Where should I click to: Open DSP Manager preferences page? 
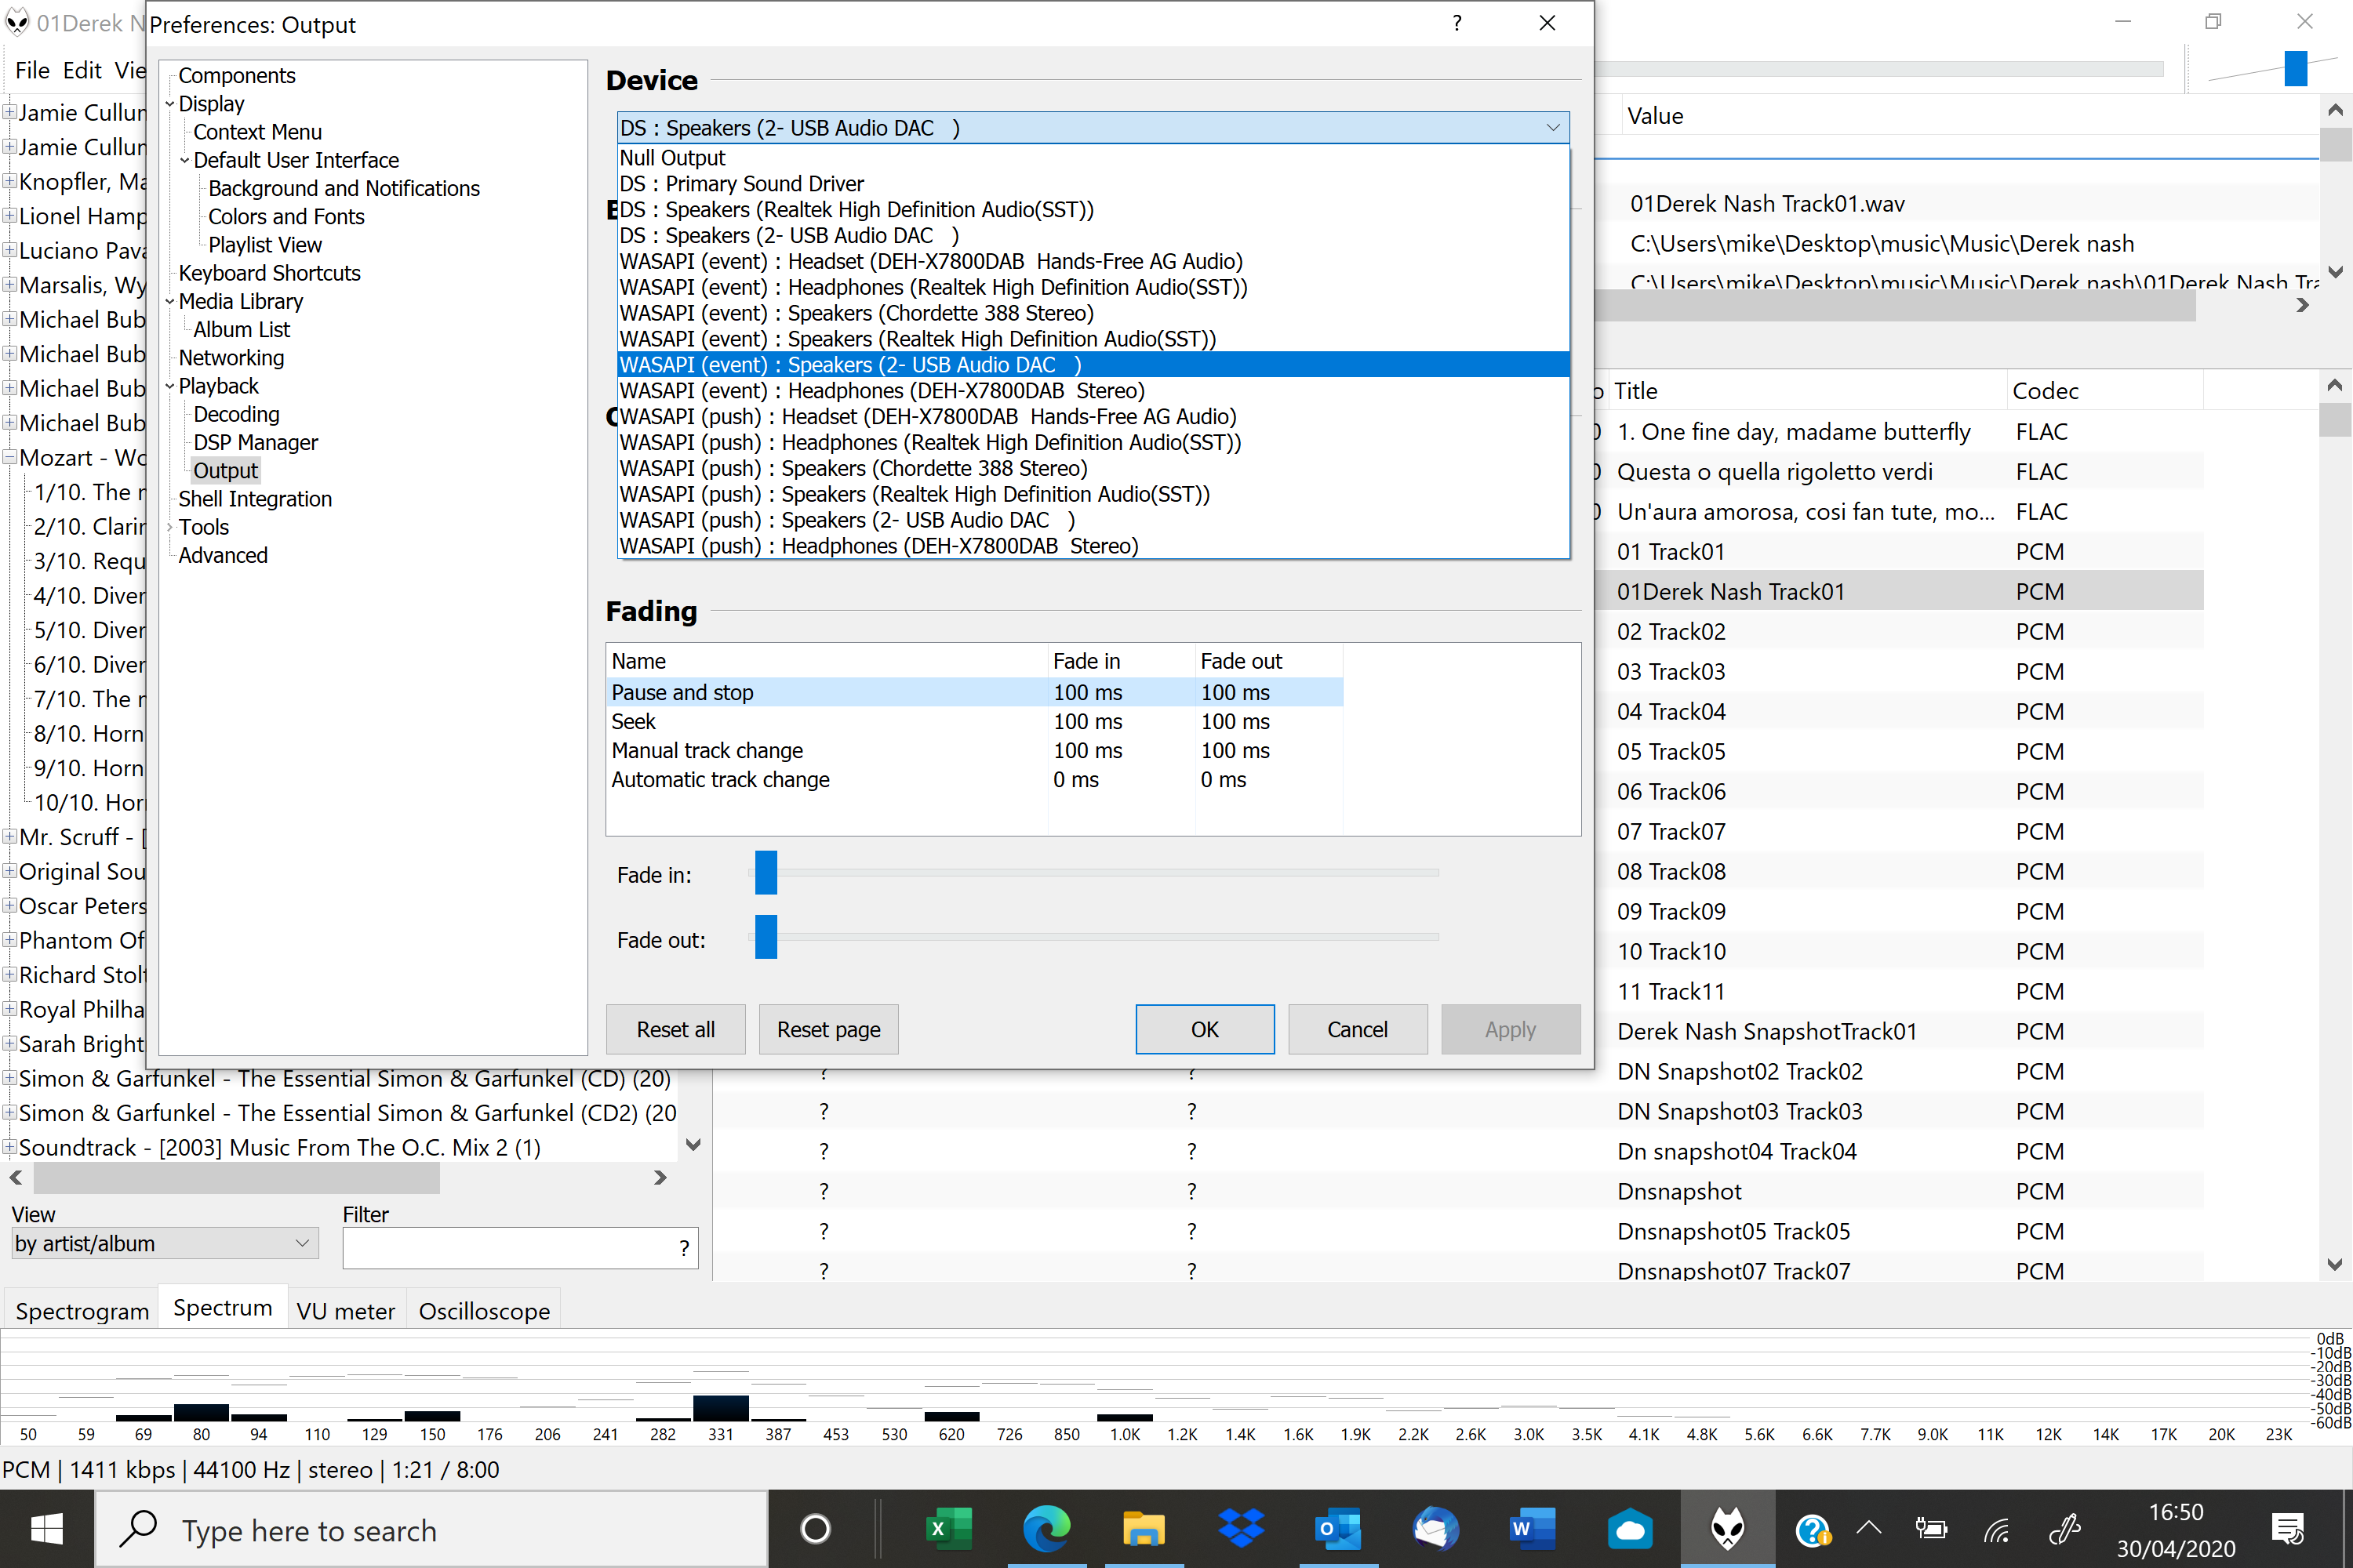(255, 442)
